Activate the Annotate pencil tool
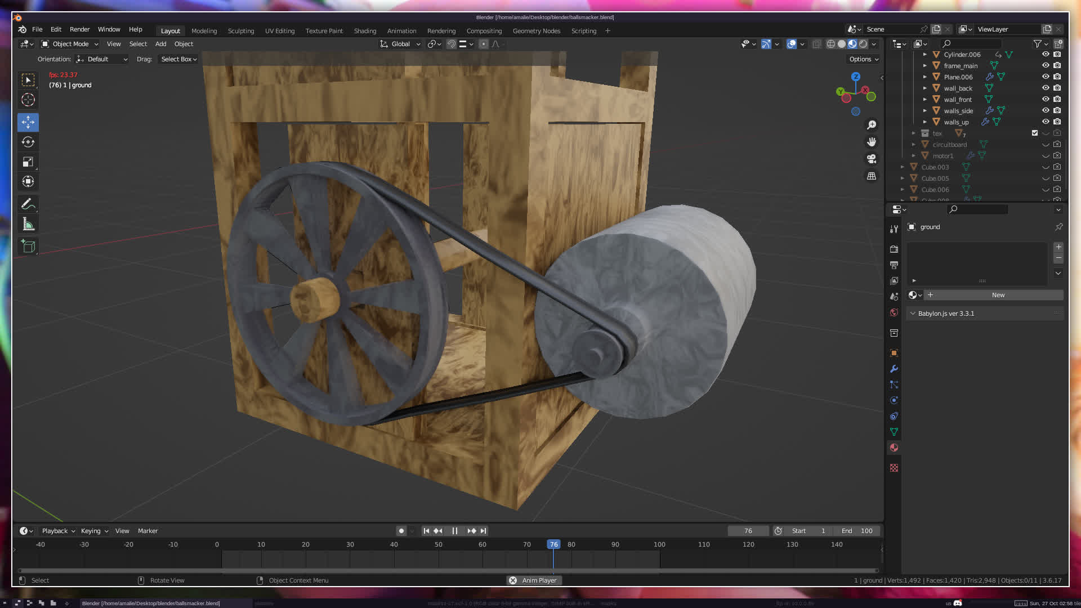This screenshot has width=1081, height=608. 28,204
